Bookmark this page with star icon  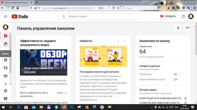[118, 8]
